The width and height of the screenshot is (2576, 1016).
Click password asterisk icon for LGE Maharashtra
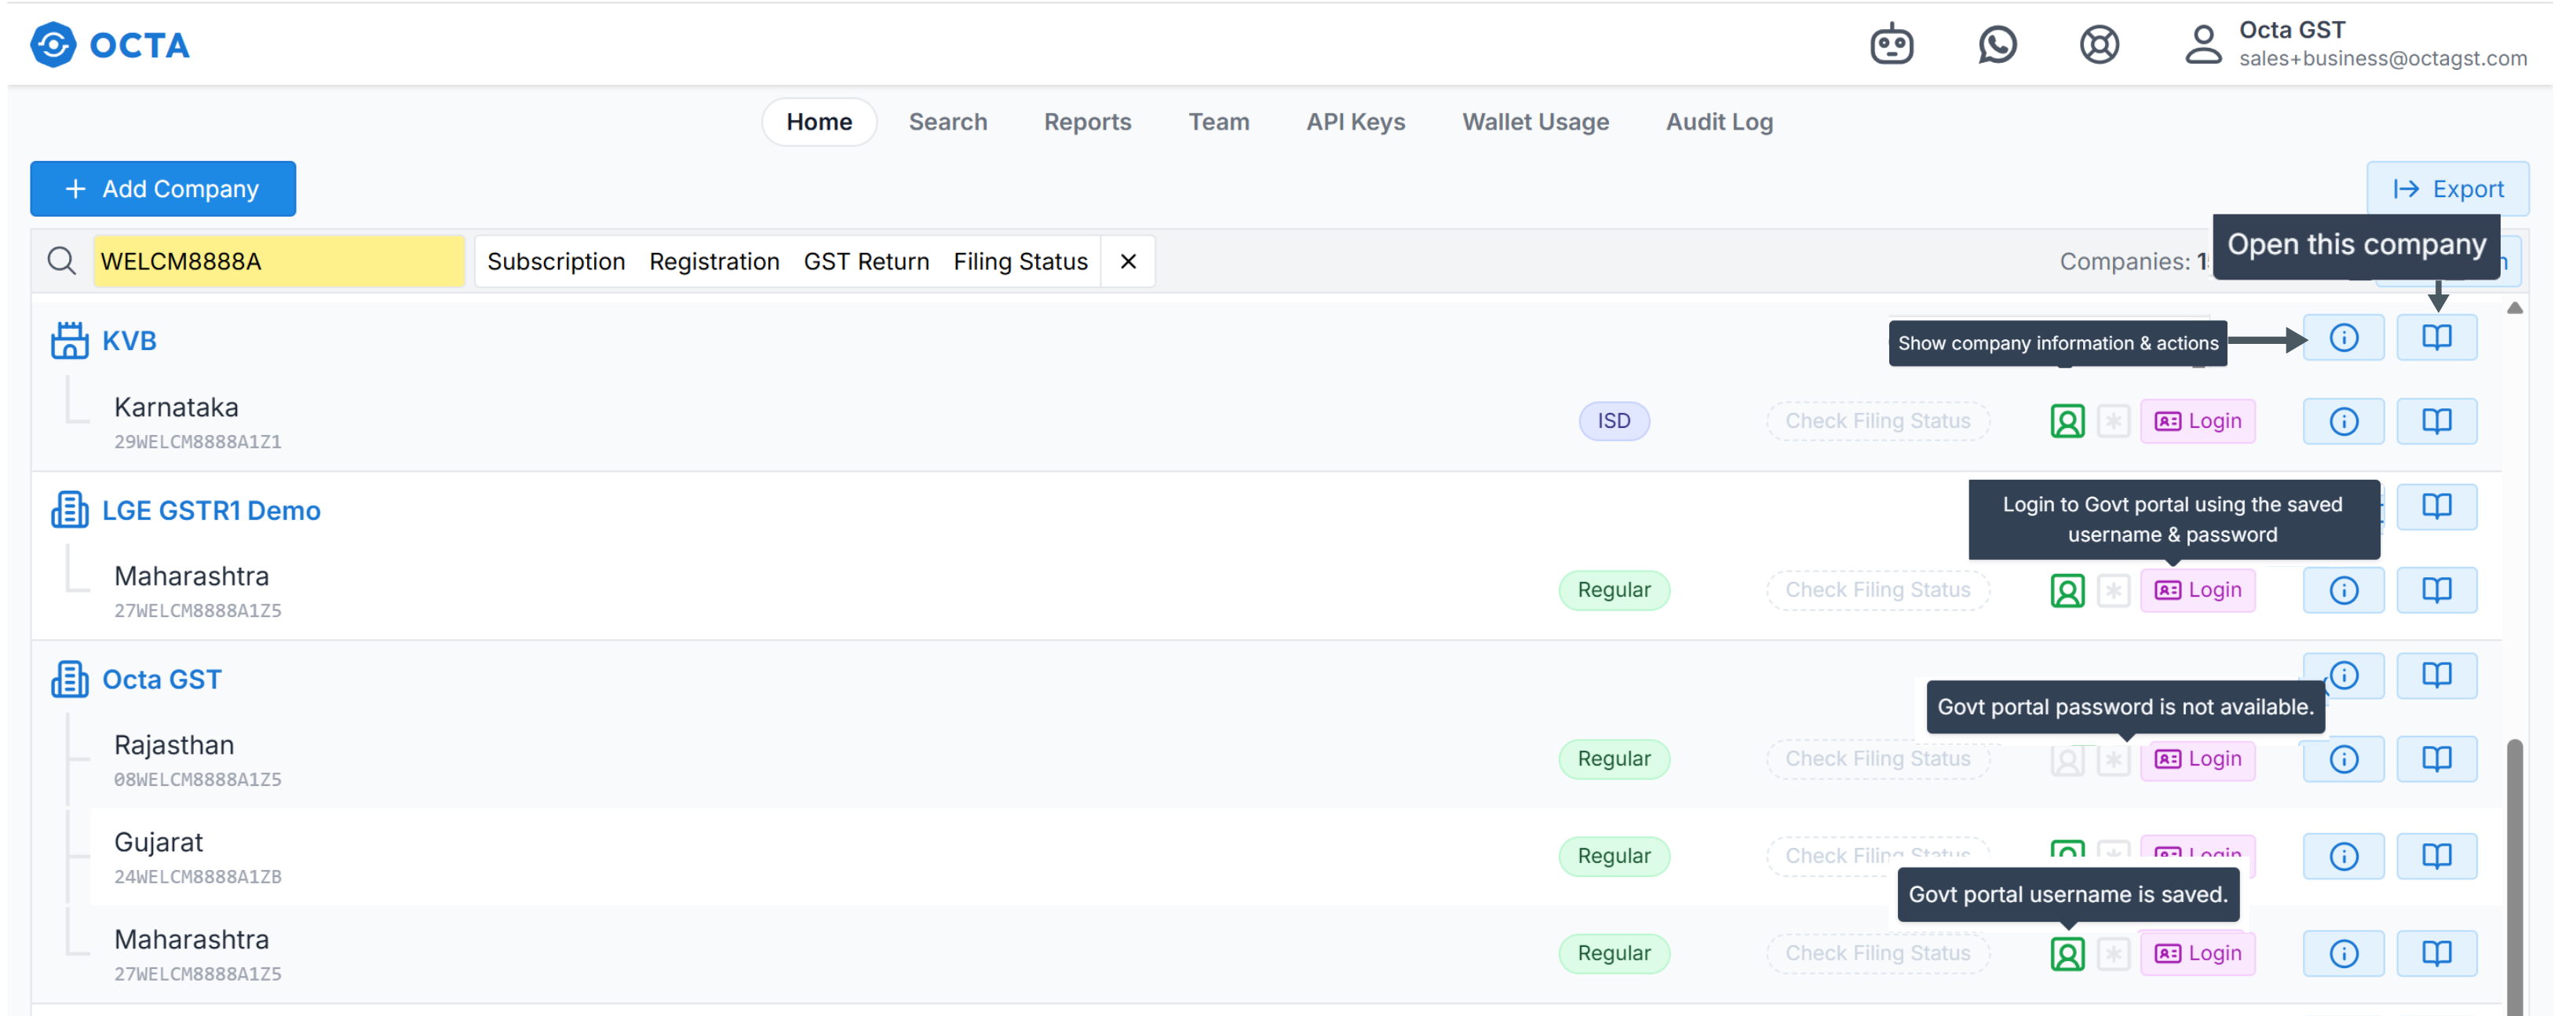(x=2113, y=590)
